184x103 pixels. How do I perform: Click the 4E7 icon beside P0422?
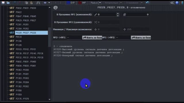coord(12,12)
